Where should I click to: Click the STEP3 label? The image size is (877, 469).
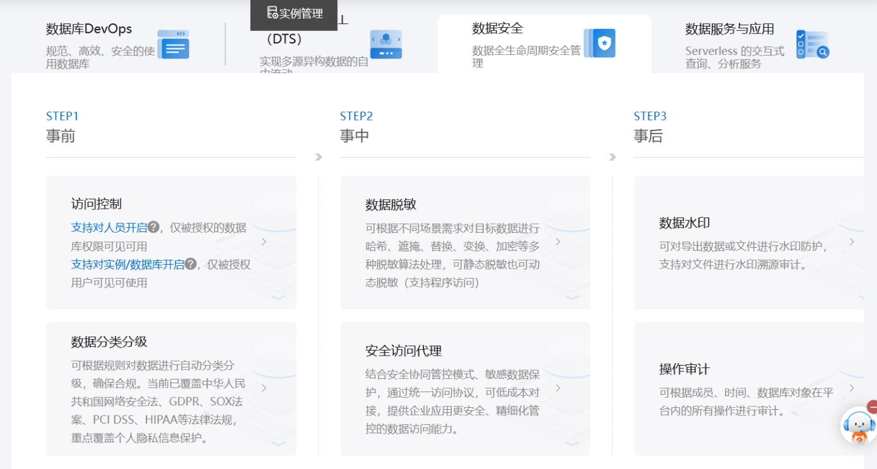(650, 116)
